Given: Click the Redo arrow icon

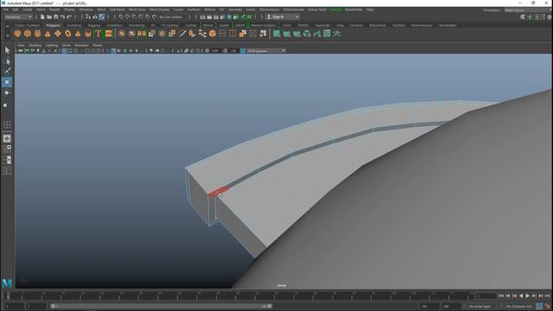Looking at the screenshot, I should tap(69, 16).
